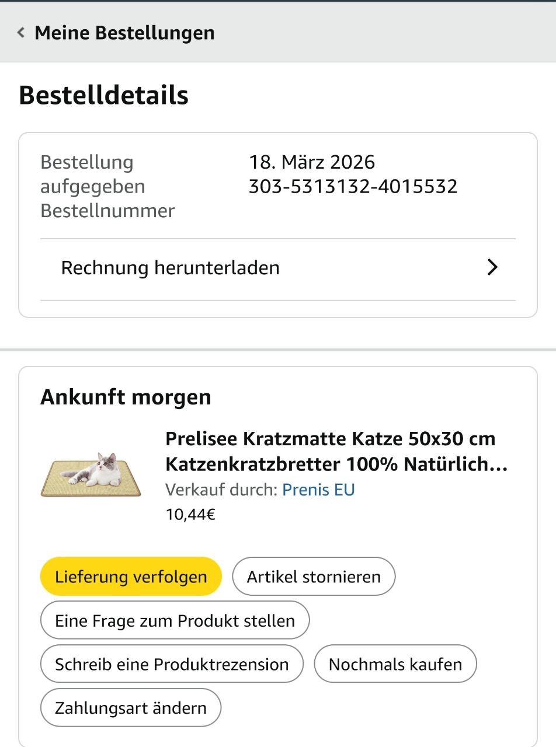Tap the Ankunft morgen delivery status
The height and width of the screenshot is (747, 556).
point(126,397)
